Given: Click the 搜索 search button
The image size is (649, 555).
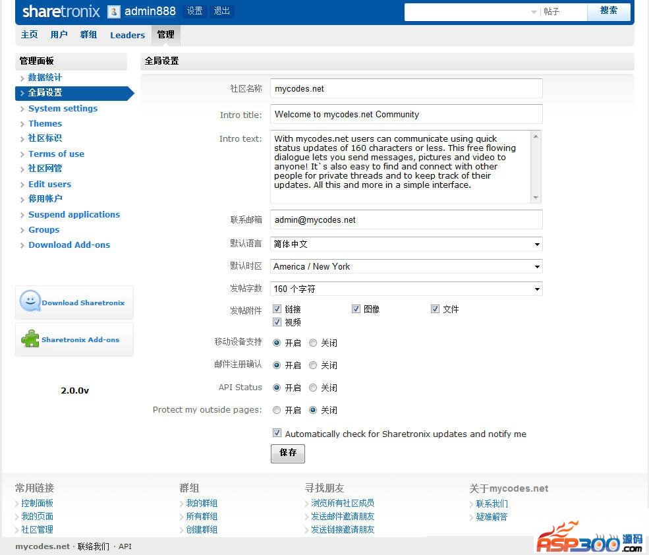Looking at the screenshot, I should tap(608, 11).
